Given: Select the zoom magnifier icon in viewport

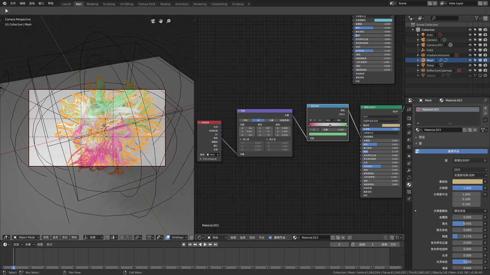Looking at the screenshot, I should tap(169, 21).
